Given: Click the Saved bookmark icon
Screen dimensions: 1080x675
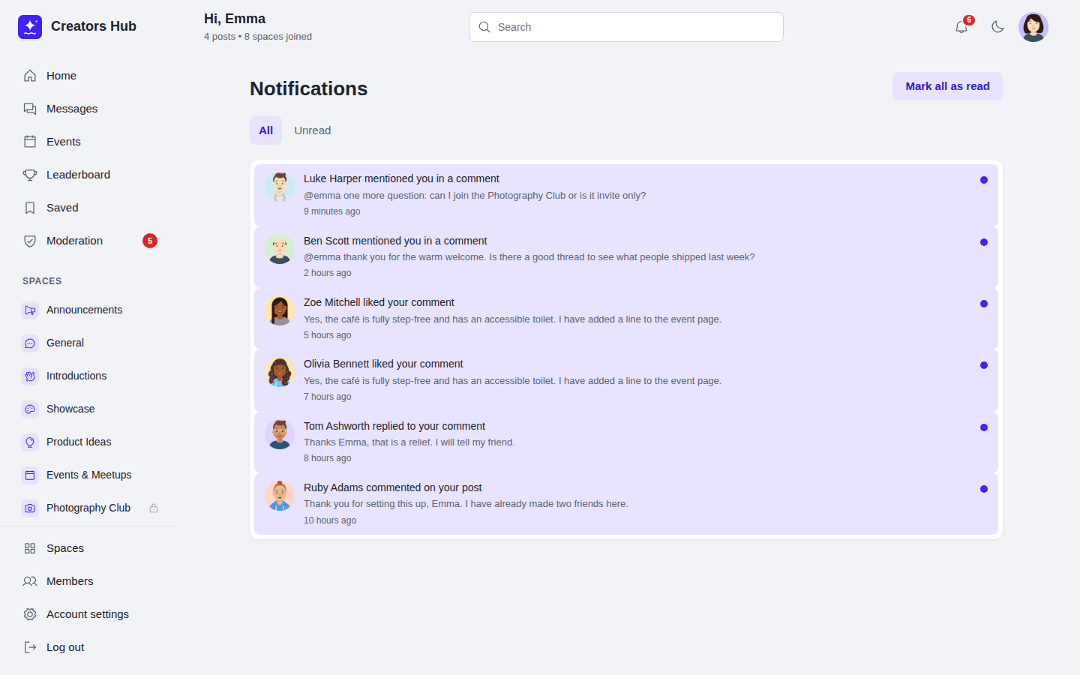Looking at the screenshot, I should point(30,208).
